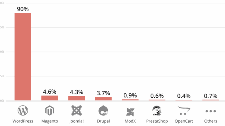
Task: Click the PrestaShop mascot icon
Action: tap(157, 111)
